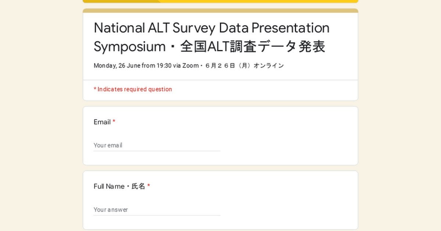Viewport: 441px width, 231px height.
Task: Click the gold bar above the title card
Action: point(220,11)
